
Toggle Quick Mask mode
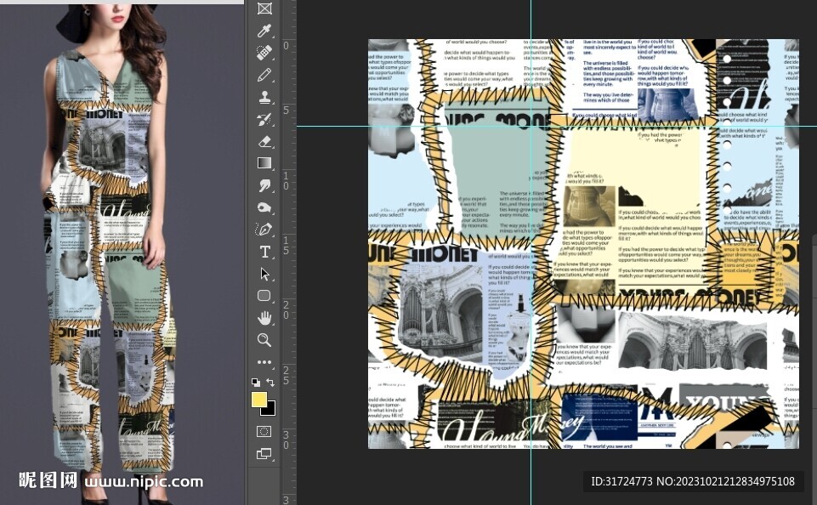[264, 432]
